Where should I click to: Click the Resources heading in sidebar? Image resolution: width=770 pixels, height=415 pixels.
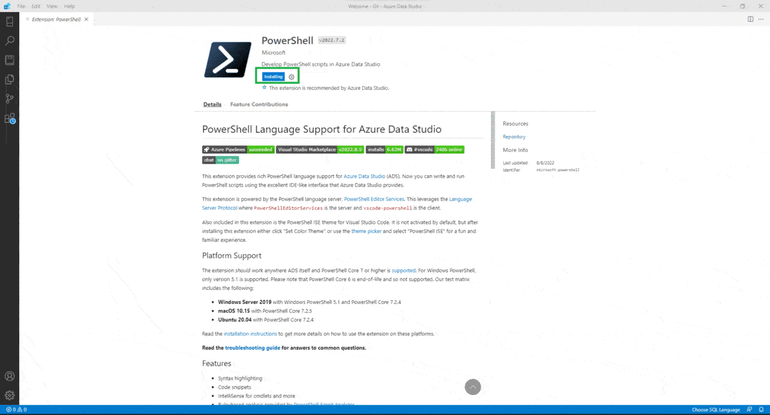tap(515, 124)
